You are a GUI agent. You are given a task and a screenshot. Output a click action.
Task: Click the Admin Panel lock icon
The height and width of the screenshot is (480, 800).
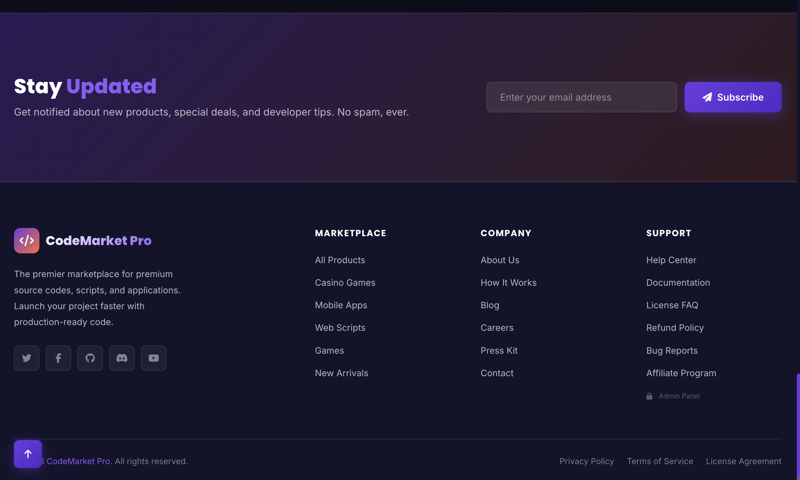pyautogui.click(x=649, y=396)
